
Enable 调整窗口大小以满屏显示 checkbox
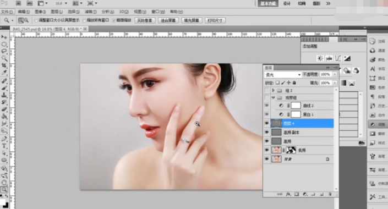tap(36, 20)
